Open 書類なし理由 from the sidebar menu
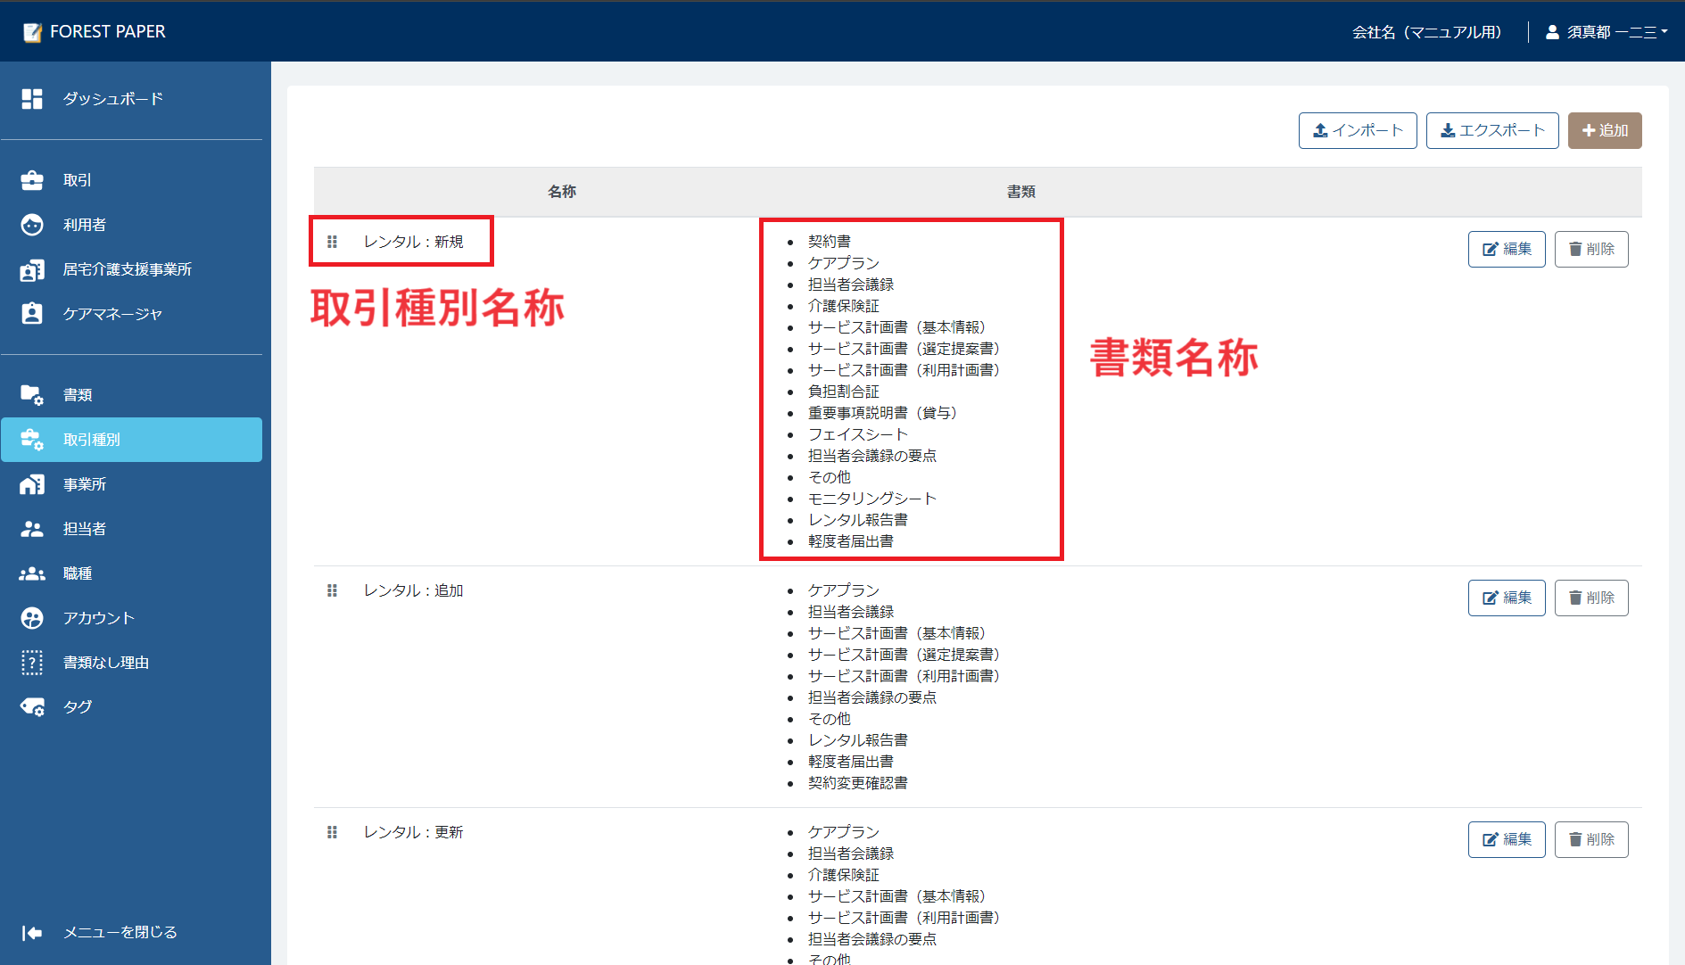Image resolution: width=1685 pixels, height=965 pixels. click(x=107, y=662)
